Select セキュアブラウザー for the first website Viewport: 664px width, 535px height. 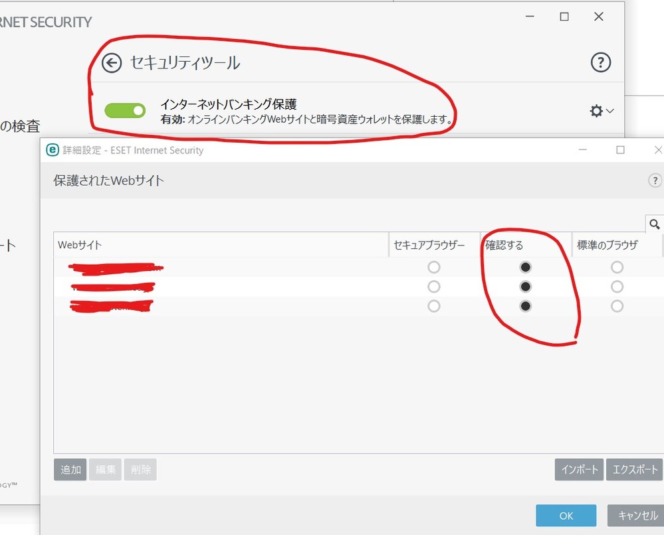[x=434, y=267]
